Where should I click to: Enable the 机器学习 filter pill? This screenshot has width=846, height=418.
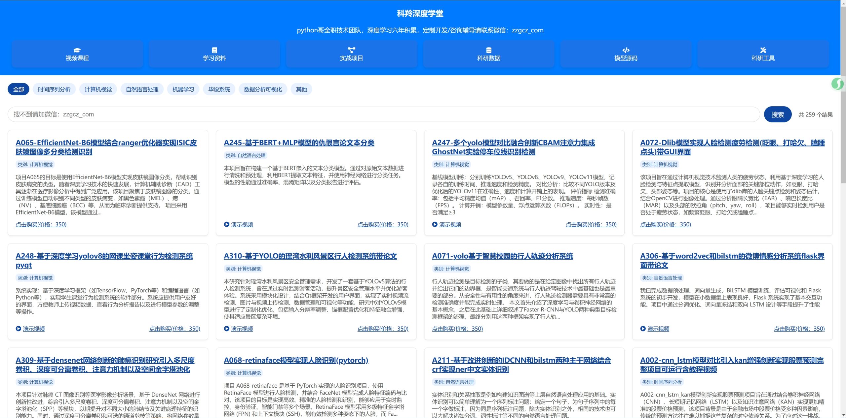(x=183, y=89)
